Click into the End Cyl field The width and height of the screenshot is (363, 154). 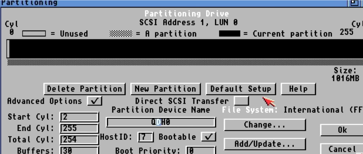coord(79,128)
